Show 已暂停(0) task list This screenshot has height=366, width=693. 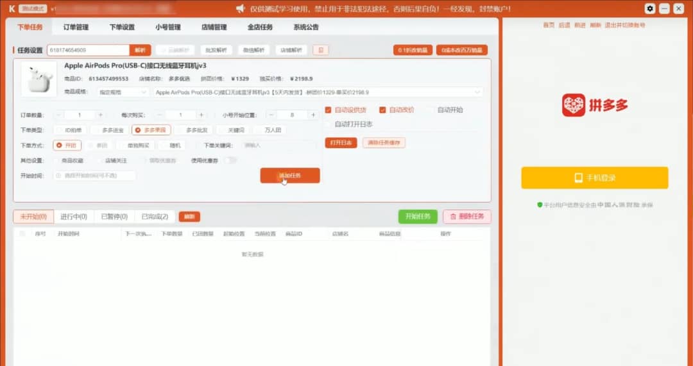click(x=114, y=217)
